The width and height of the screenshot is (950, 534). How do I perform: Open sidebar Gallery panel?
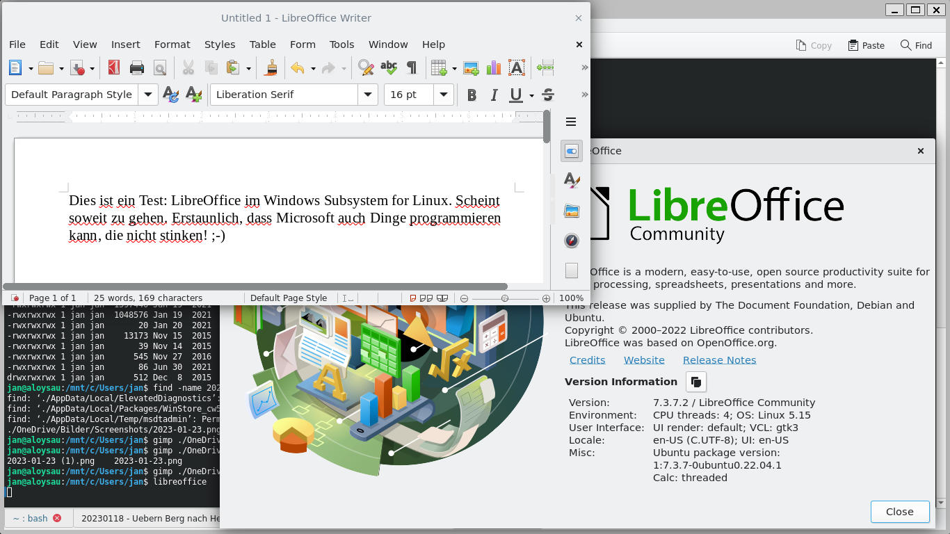[571, 211]
